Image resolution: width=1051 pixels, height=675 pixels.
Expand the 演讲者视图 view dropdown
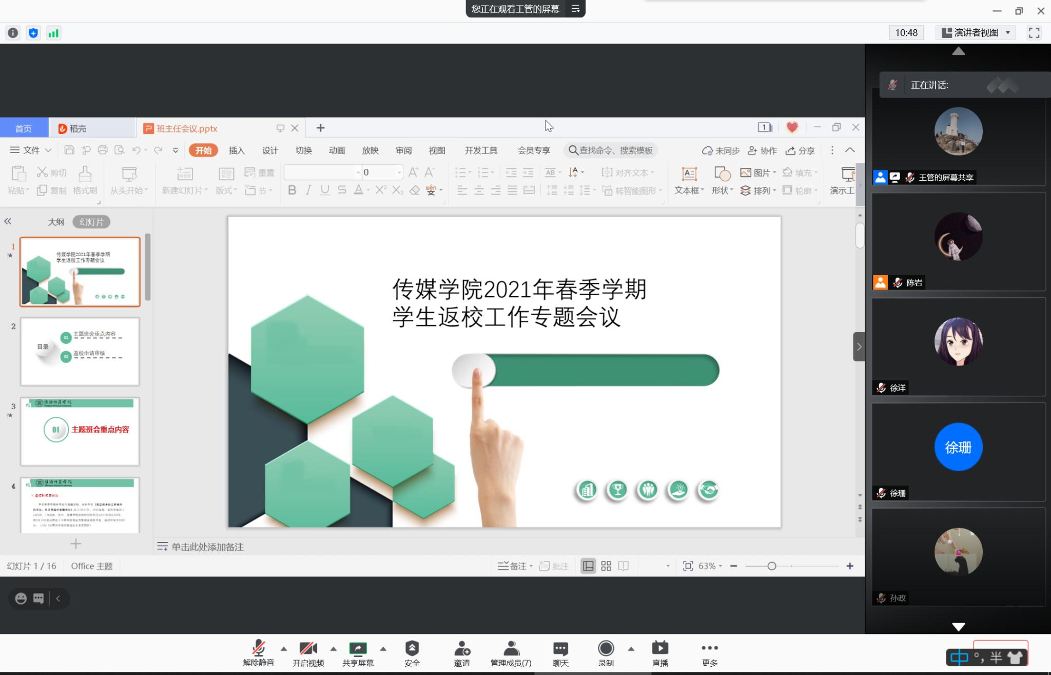pyautogui.click(x=976, y=33)
